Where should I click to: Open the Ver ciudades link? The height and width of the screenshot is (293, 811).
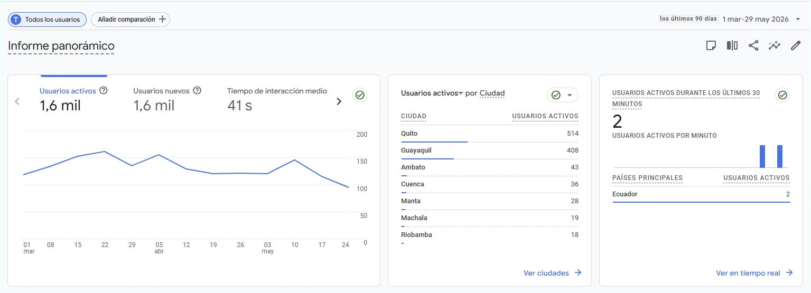[553, 273]
